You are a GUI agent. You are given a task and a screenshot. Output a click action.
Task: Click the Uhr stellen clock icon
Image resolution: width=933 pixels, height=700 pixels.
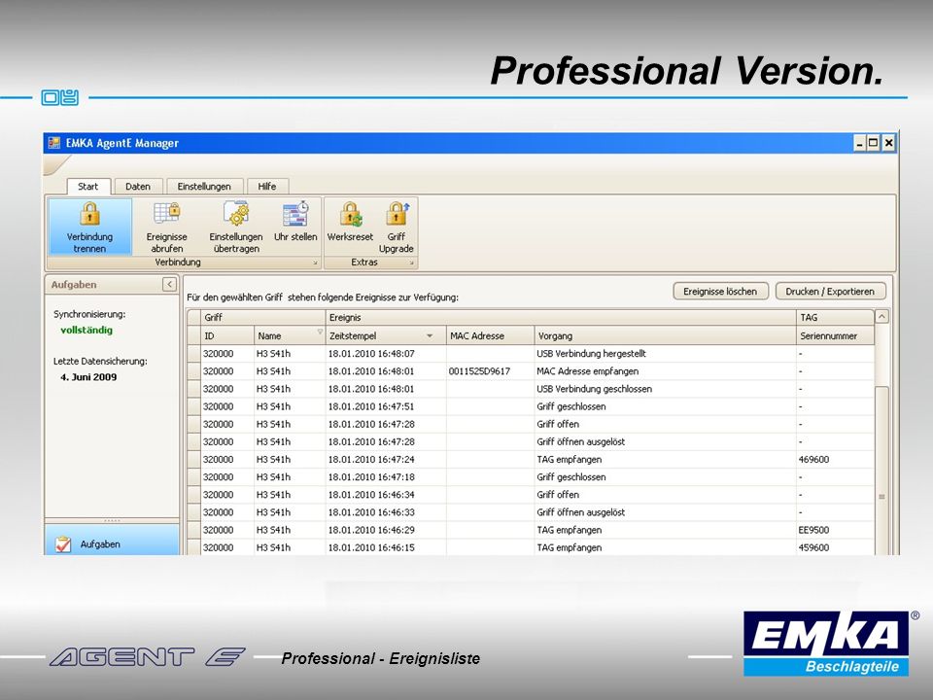(x=295, y=214)
